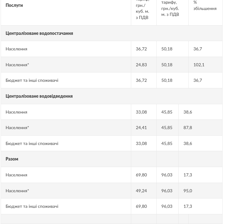226x224 pixels.
Task: Select the Населення* row in the Разом section
Action: coord(112,191)
